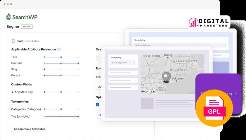The image size is (246, 140).
Task: Adjust the Title relevance slider
Action: click(x=61, y=57)
